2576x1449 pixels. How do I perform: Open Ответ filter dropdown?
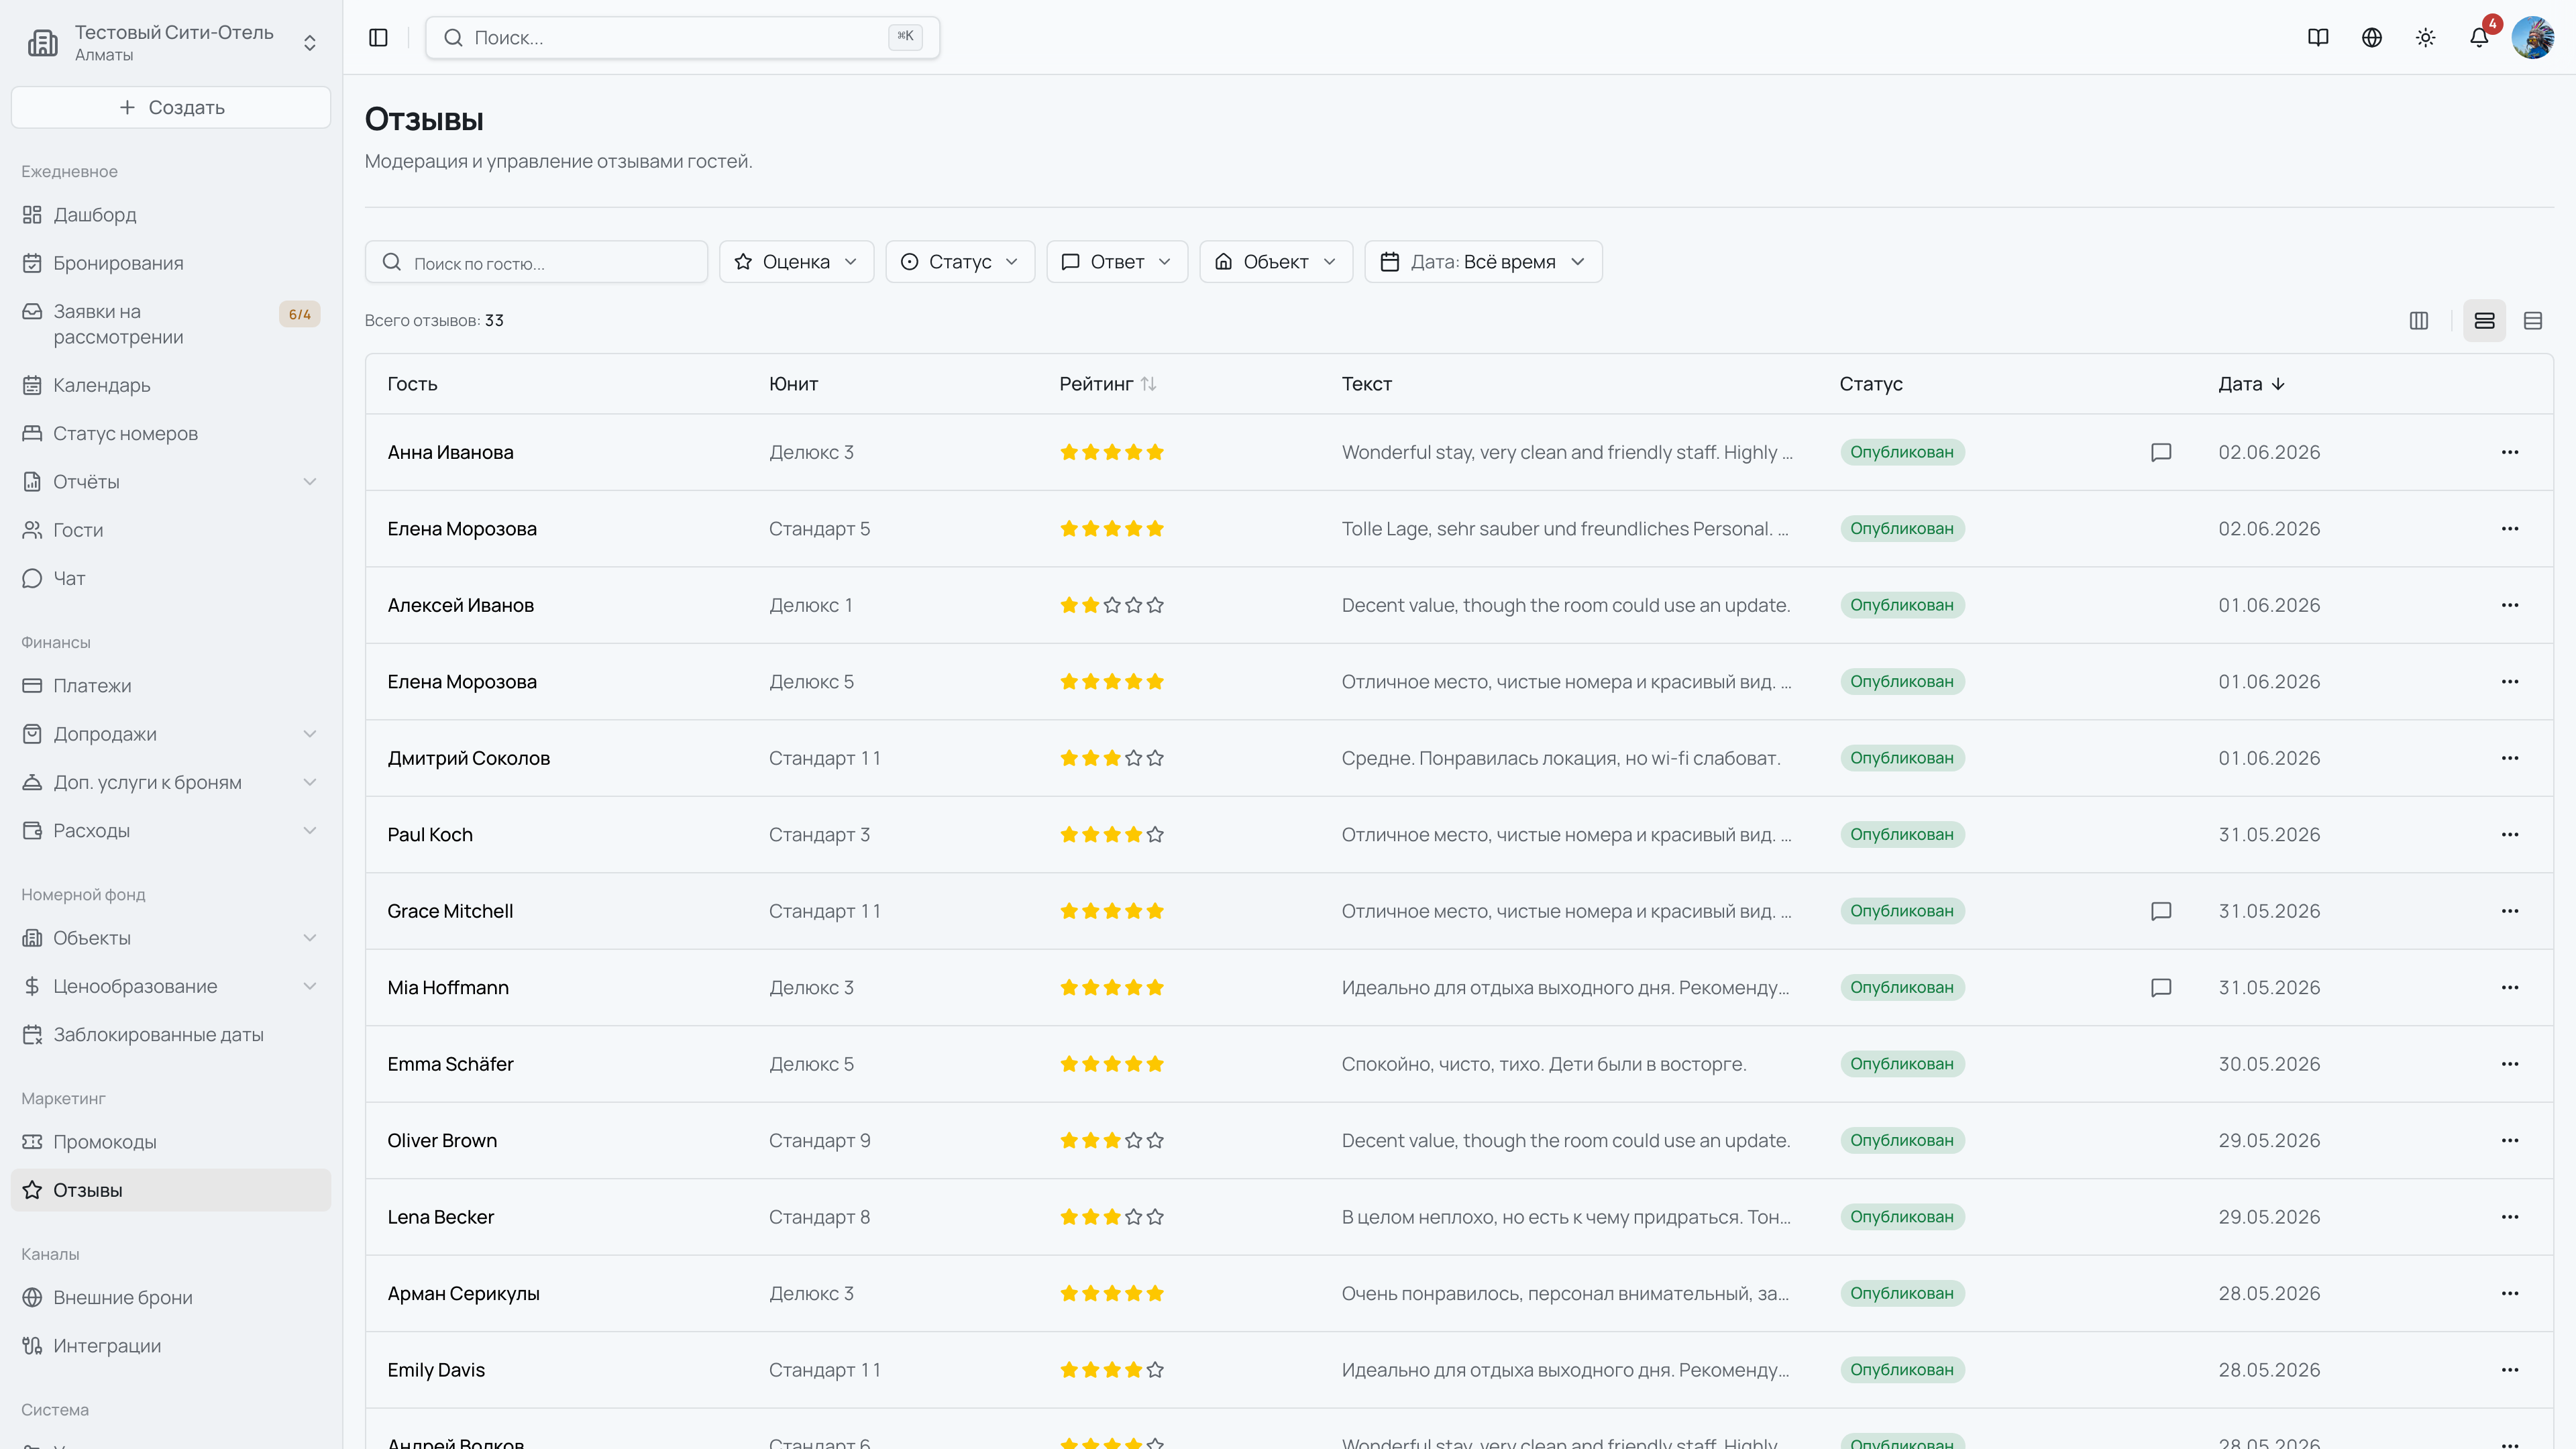coord(1117,261)
